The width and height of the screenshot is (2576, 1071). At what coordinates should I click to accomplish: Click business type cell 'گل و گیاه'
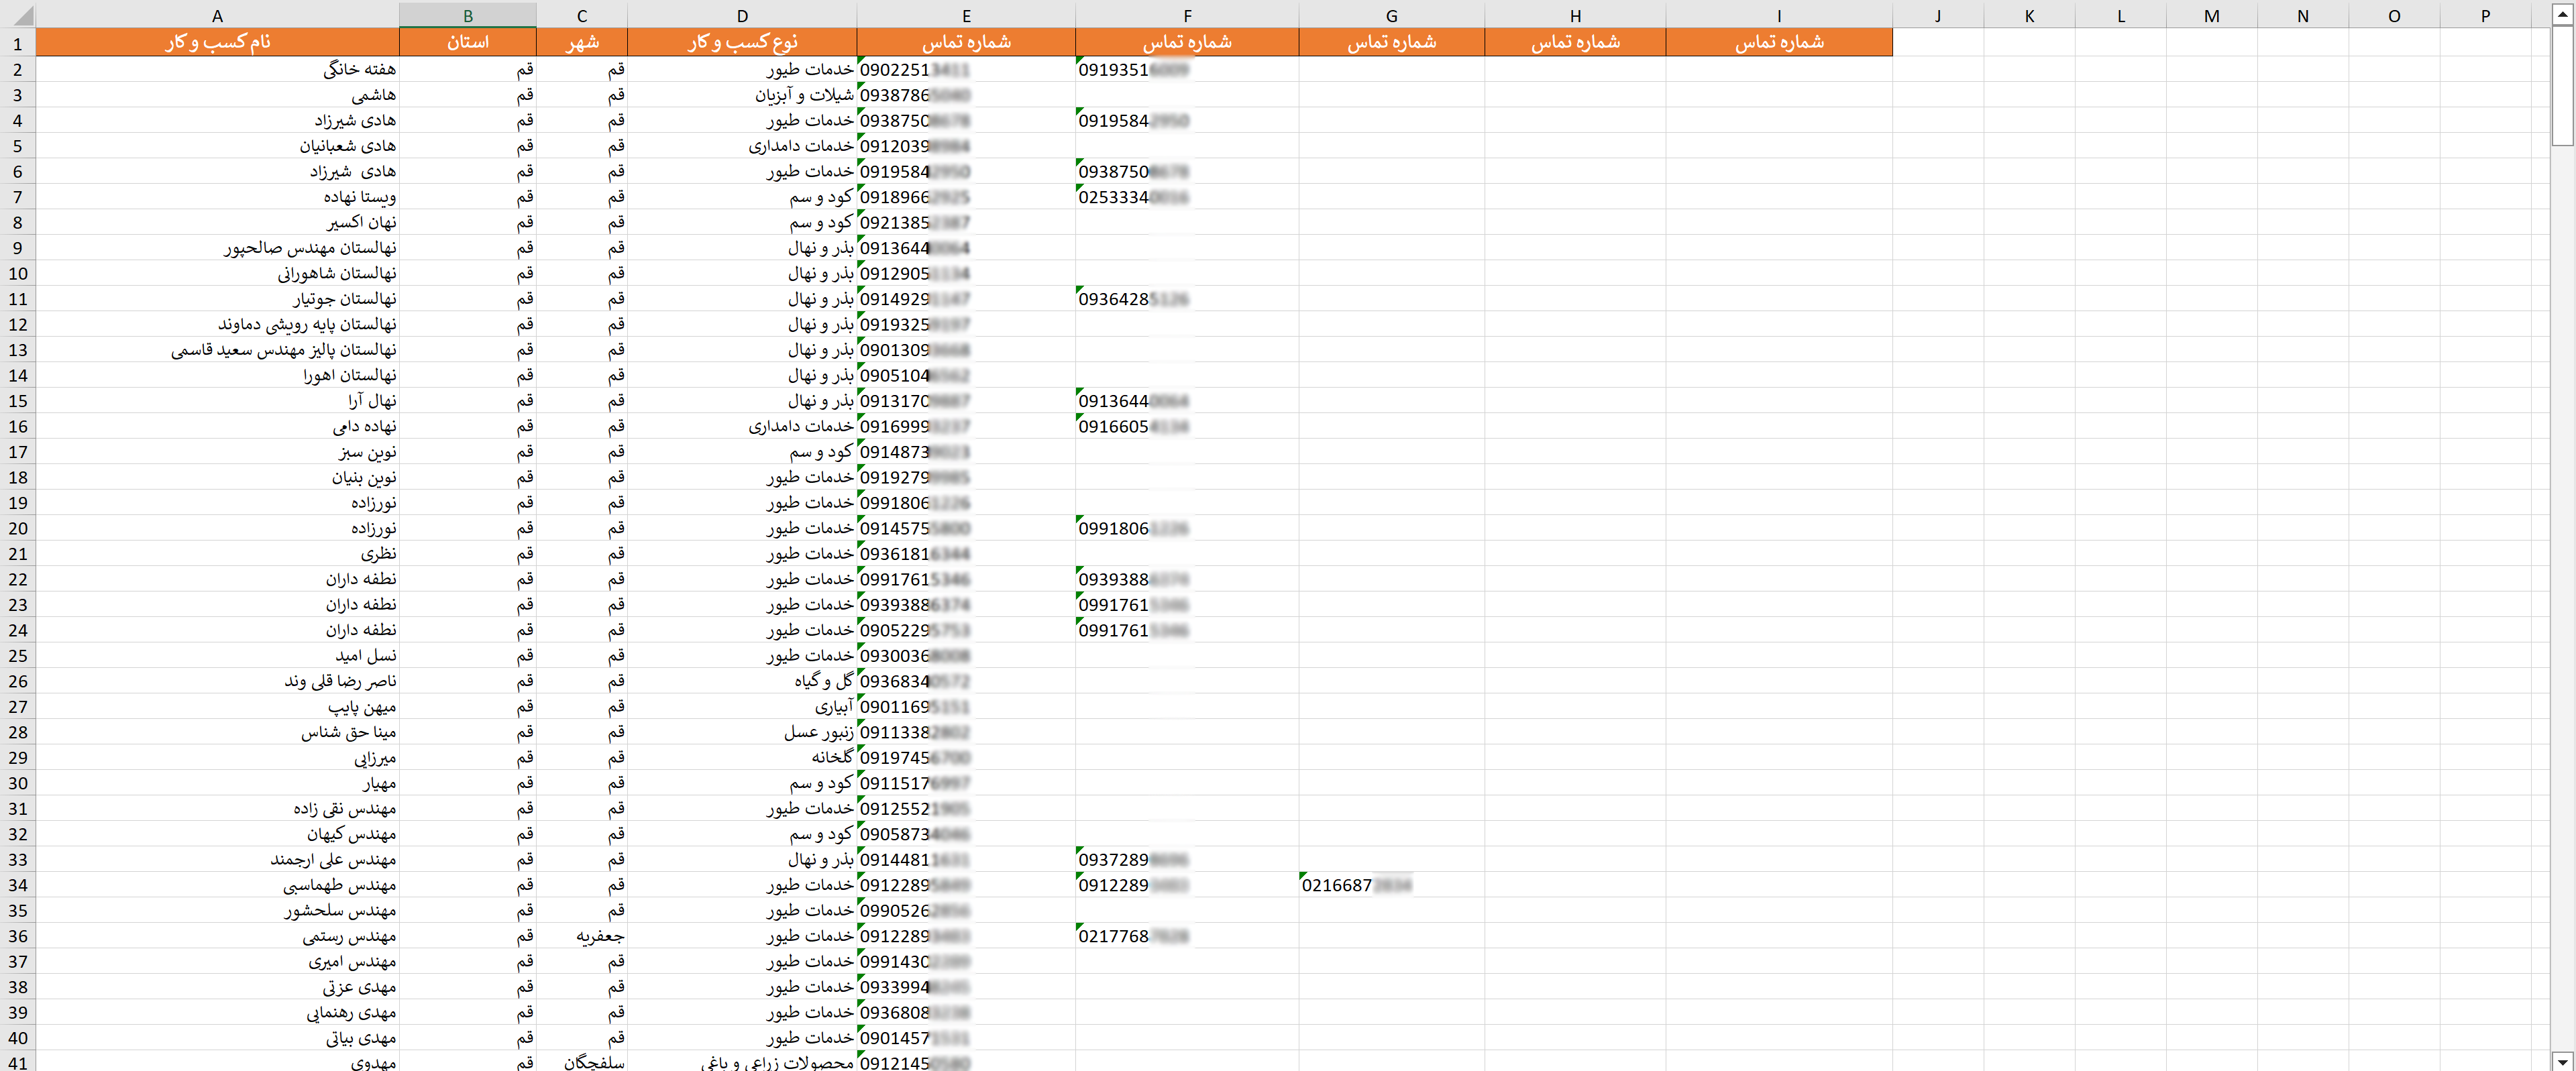click(x=742, y=681)
